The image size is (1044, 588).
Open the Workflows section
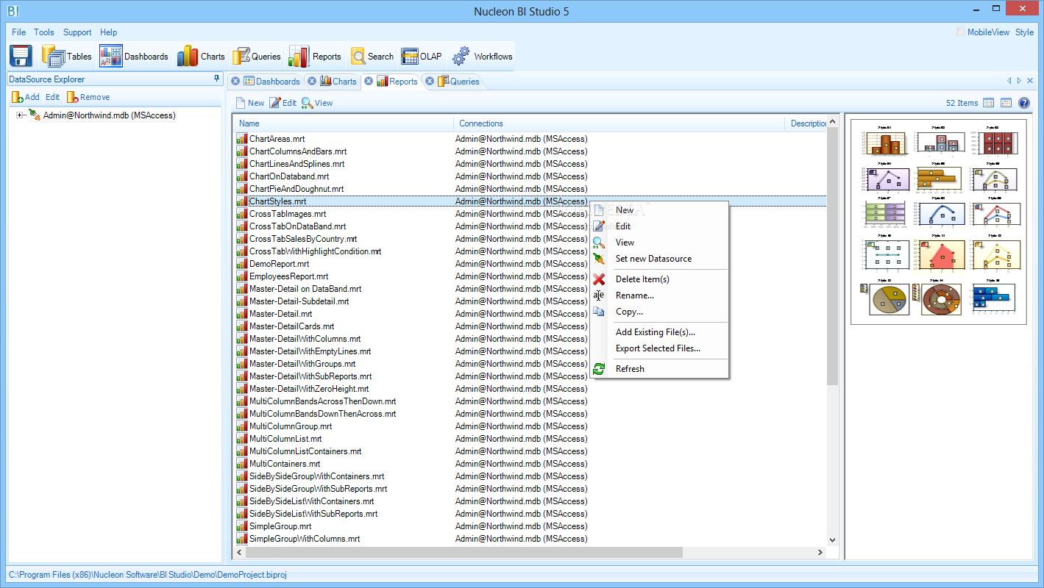(x=483, y=56)
